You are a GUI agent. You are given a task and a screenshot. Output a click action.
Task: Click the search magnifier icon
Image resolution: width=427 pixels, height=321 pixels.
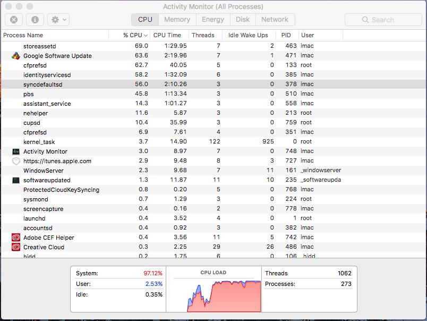[365, 20]
